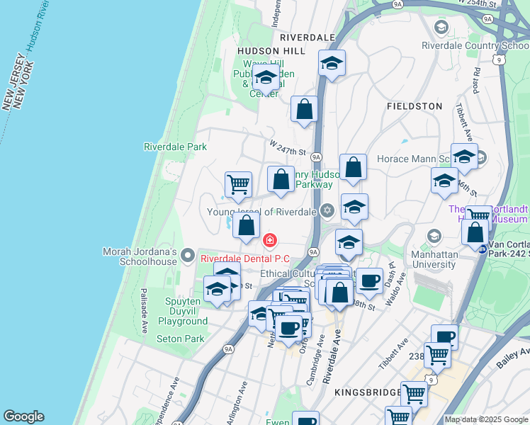
Task: Open the shopping bag marker above W 247th St
Action: point(304,110)
